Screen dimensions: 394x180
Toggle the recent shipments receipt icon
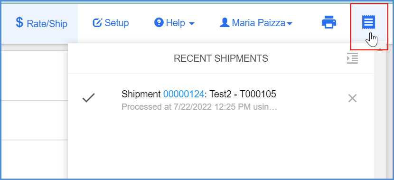368,22
